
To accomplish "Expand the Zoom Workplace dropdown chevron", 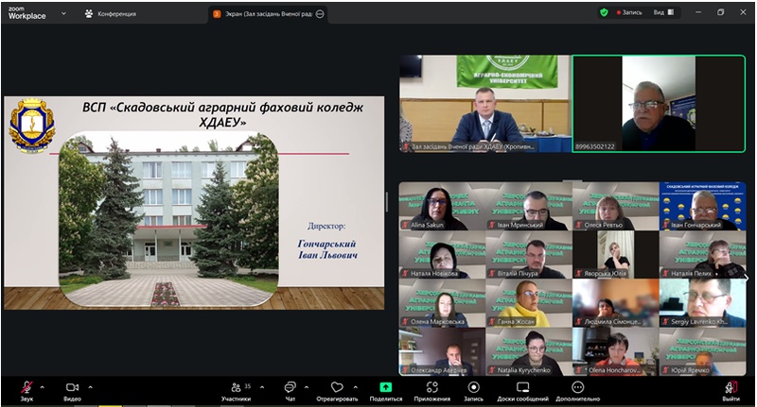I will point(63,13).
